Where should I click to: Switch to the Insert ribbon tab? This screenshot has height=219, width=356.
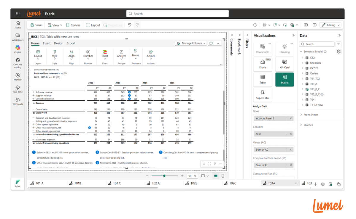47,43
